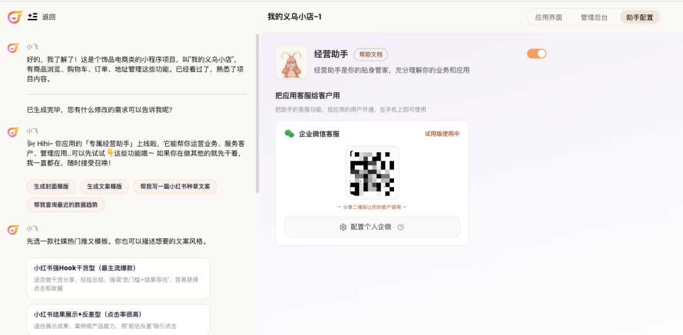The width and height of the screenshot is (683, 335).
Task: Pick the 小红书结果展示+反差型 template card
Action: (118, 320)
